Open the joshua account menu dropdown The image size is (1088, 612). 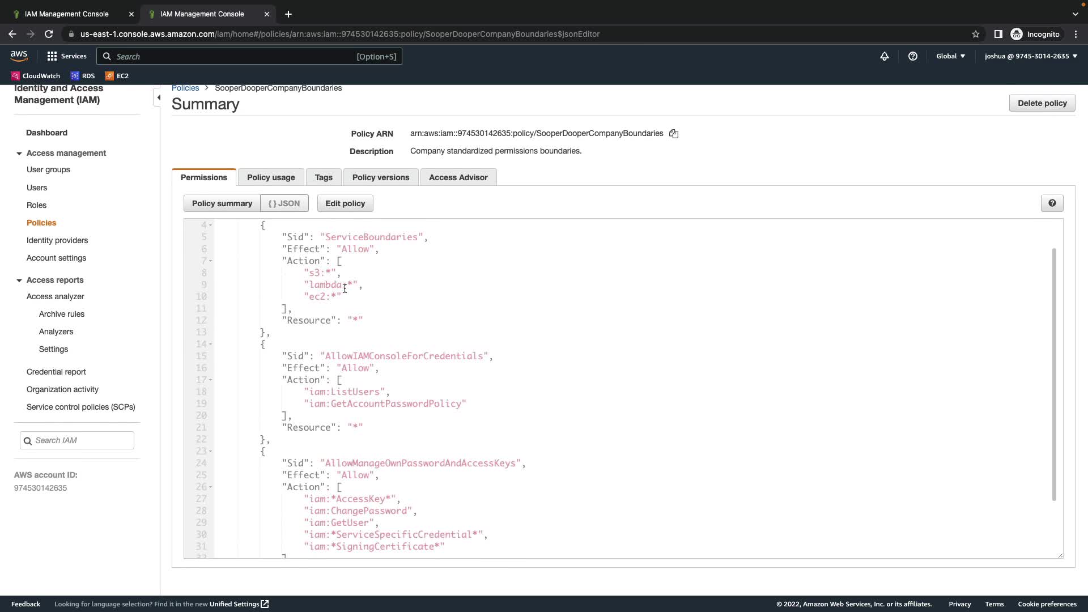(1031, 56)
